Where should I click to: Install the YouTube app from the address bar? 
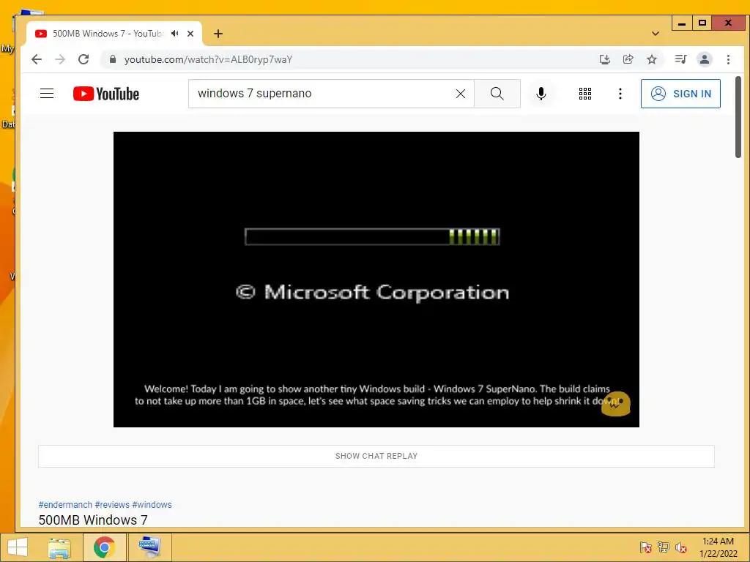[604, 59]
